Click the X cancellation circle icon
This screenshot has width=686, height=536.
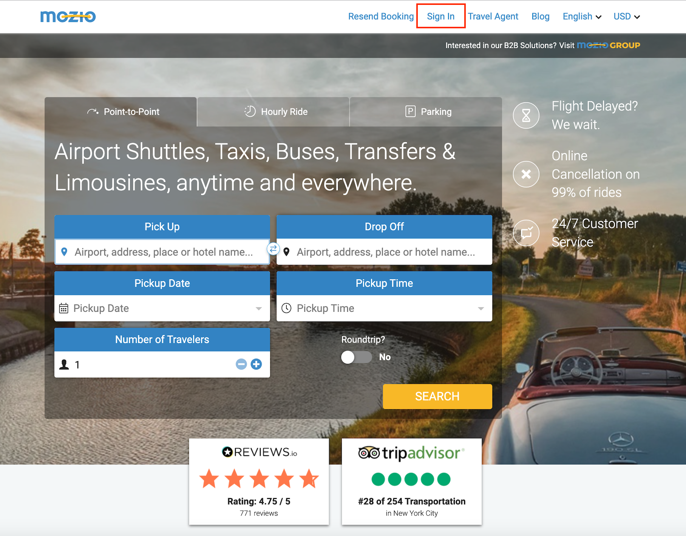pos(526,174)
